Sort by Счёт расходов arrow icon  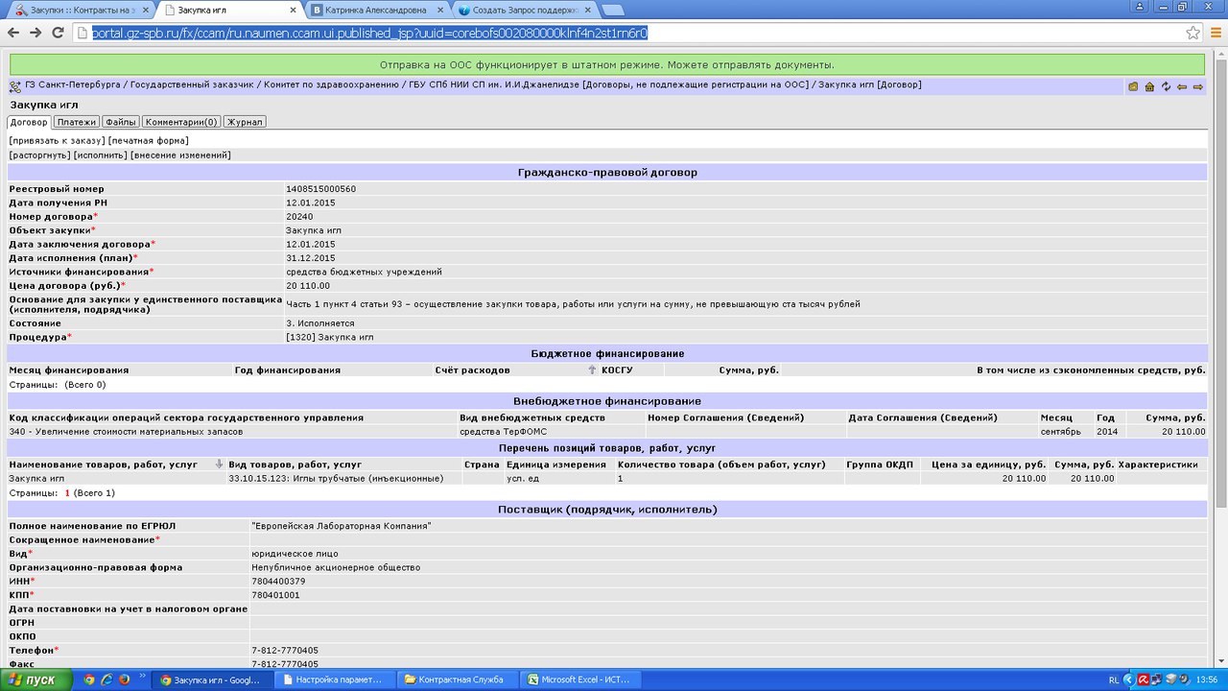[x=592, y=369]
